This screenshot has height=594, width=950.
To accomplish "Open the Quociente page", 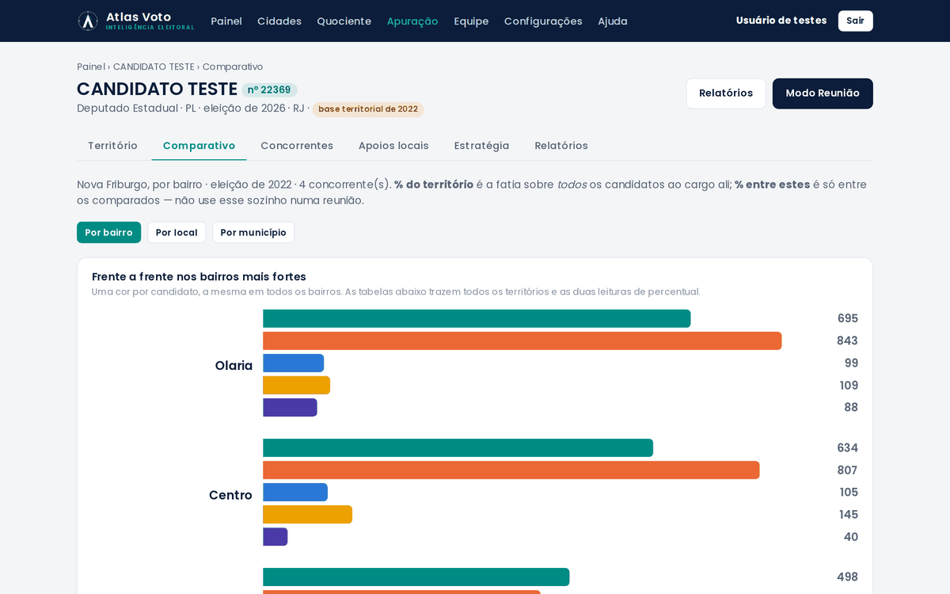I will [344, 21].
